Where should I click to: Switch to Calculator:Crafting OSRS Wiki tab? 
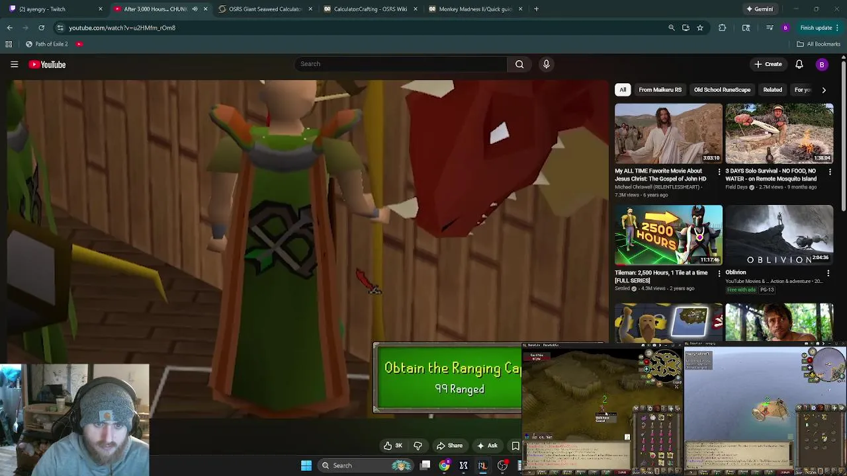pos(371,9)
